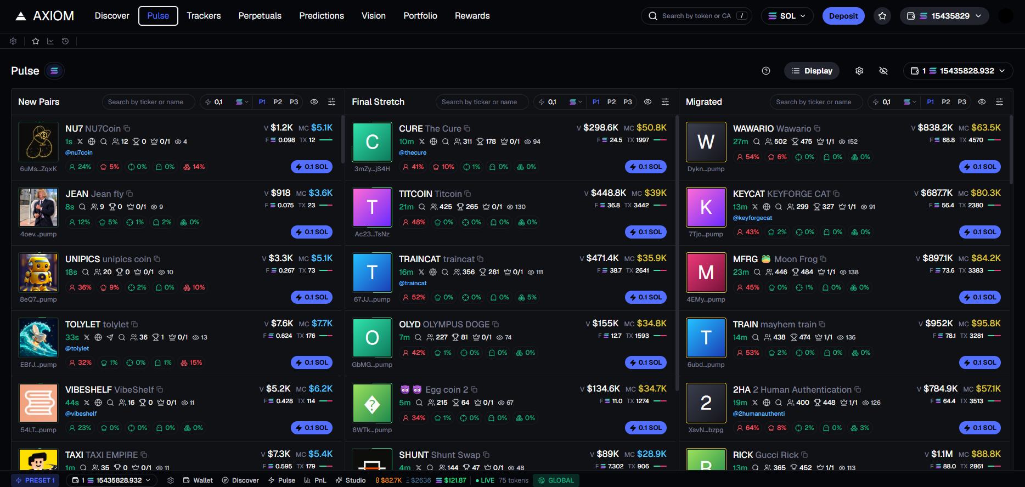Open the bottom bar settings gear icon
The height and width of the screenshot is (487, 1025).
171,480
